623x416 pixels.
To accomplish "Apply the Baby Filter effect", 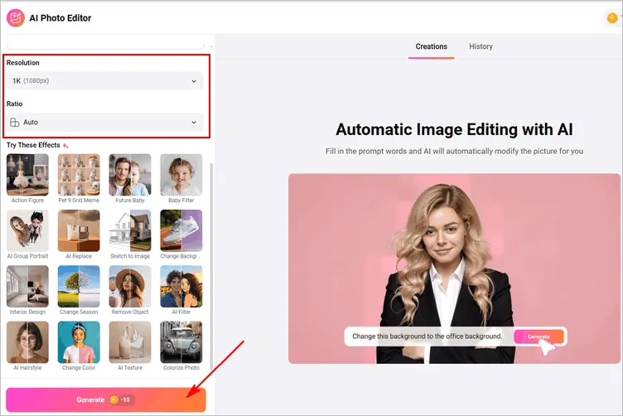I will pos(181,175).
